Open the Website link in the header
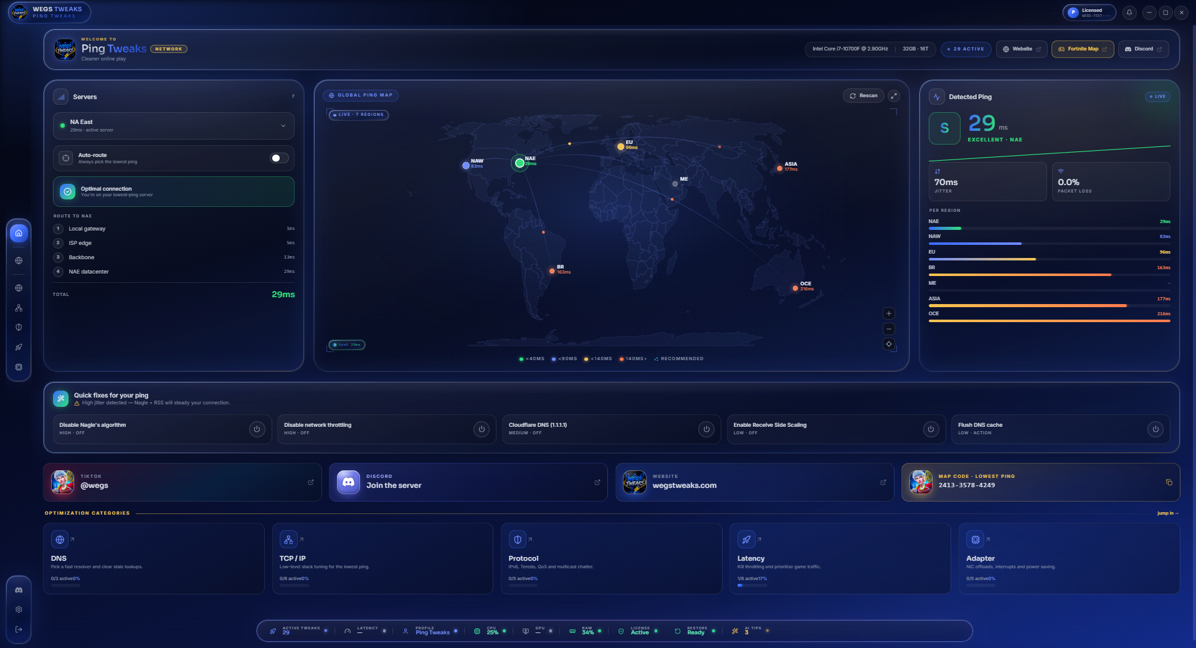Screen dimensions: 1196x648 click(x=1022, y=49)
